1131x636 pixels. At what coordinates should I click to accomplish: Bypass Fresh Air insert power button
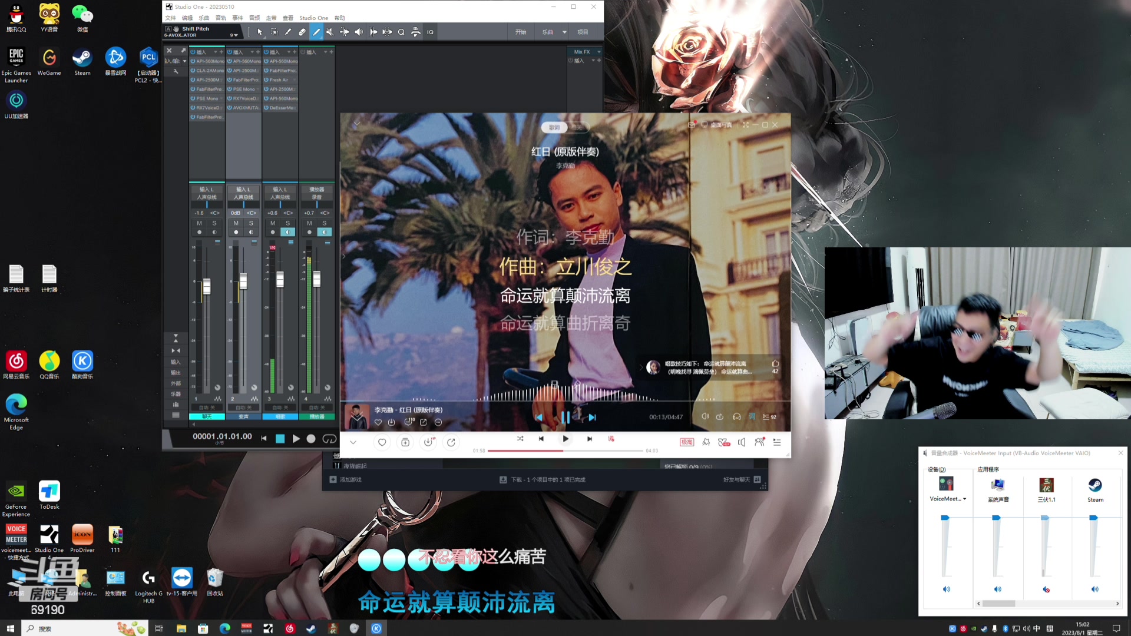point(266,80)
